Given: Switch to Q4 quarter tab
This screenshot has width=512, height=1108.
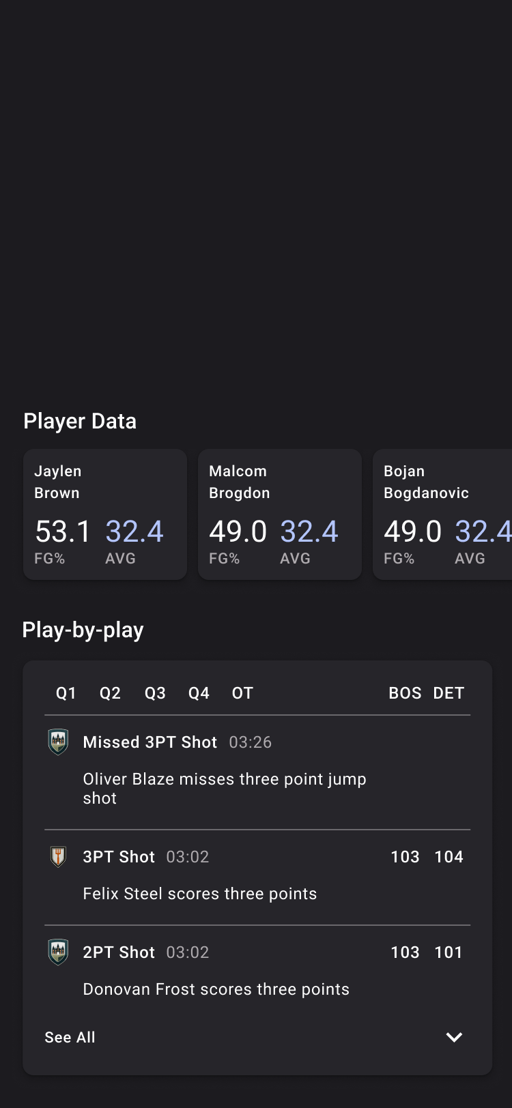Looking at the screenshot, I should 199,693.
